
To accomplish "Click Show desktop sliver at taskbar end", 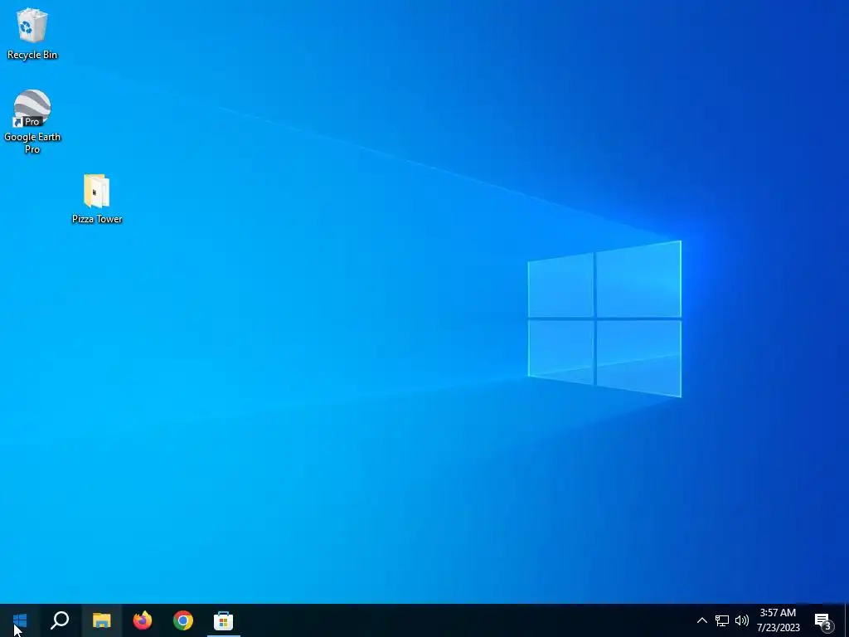I will click(847, 620).
